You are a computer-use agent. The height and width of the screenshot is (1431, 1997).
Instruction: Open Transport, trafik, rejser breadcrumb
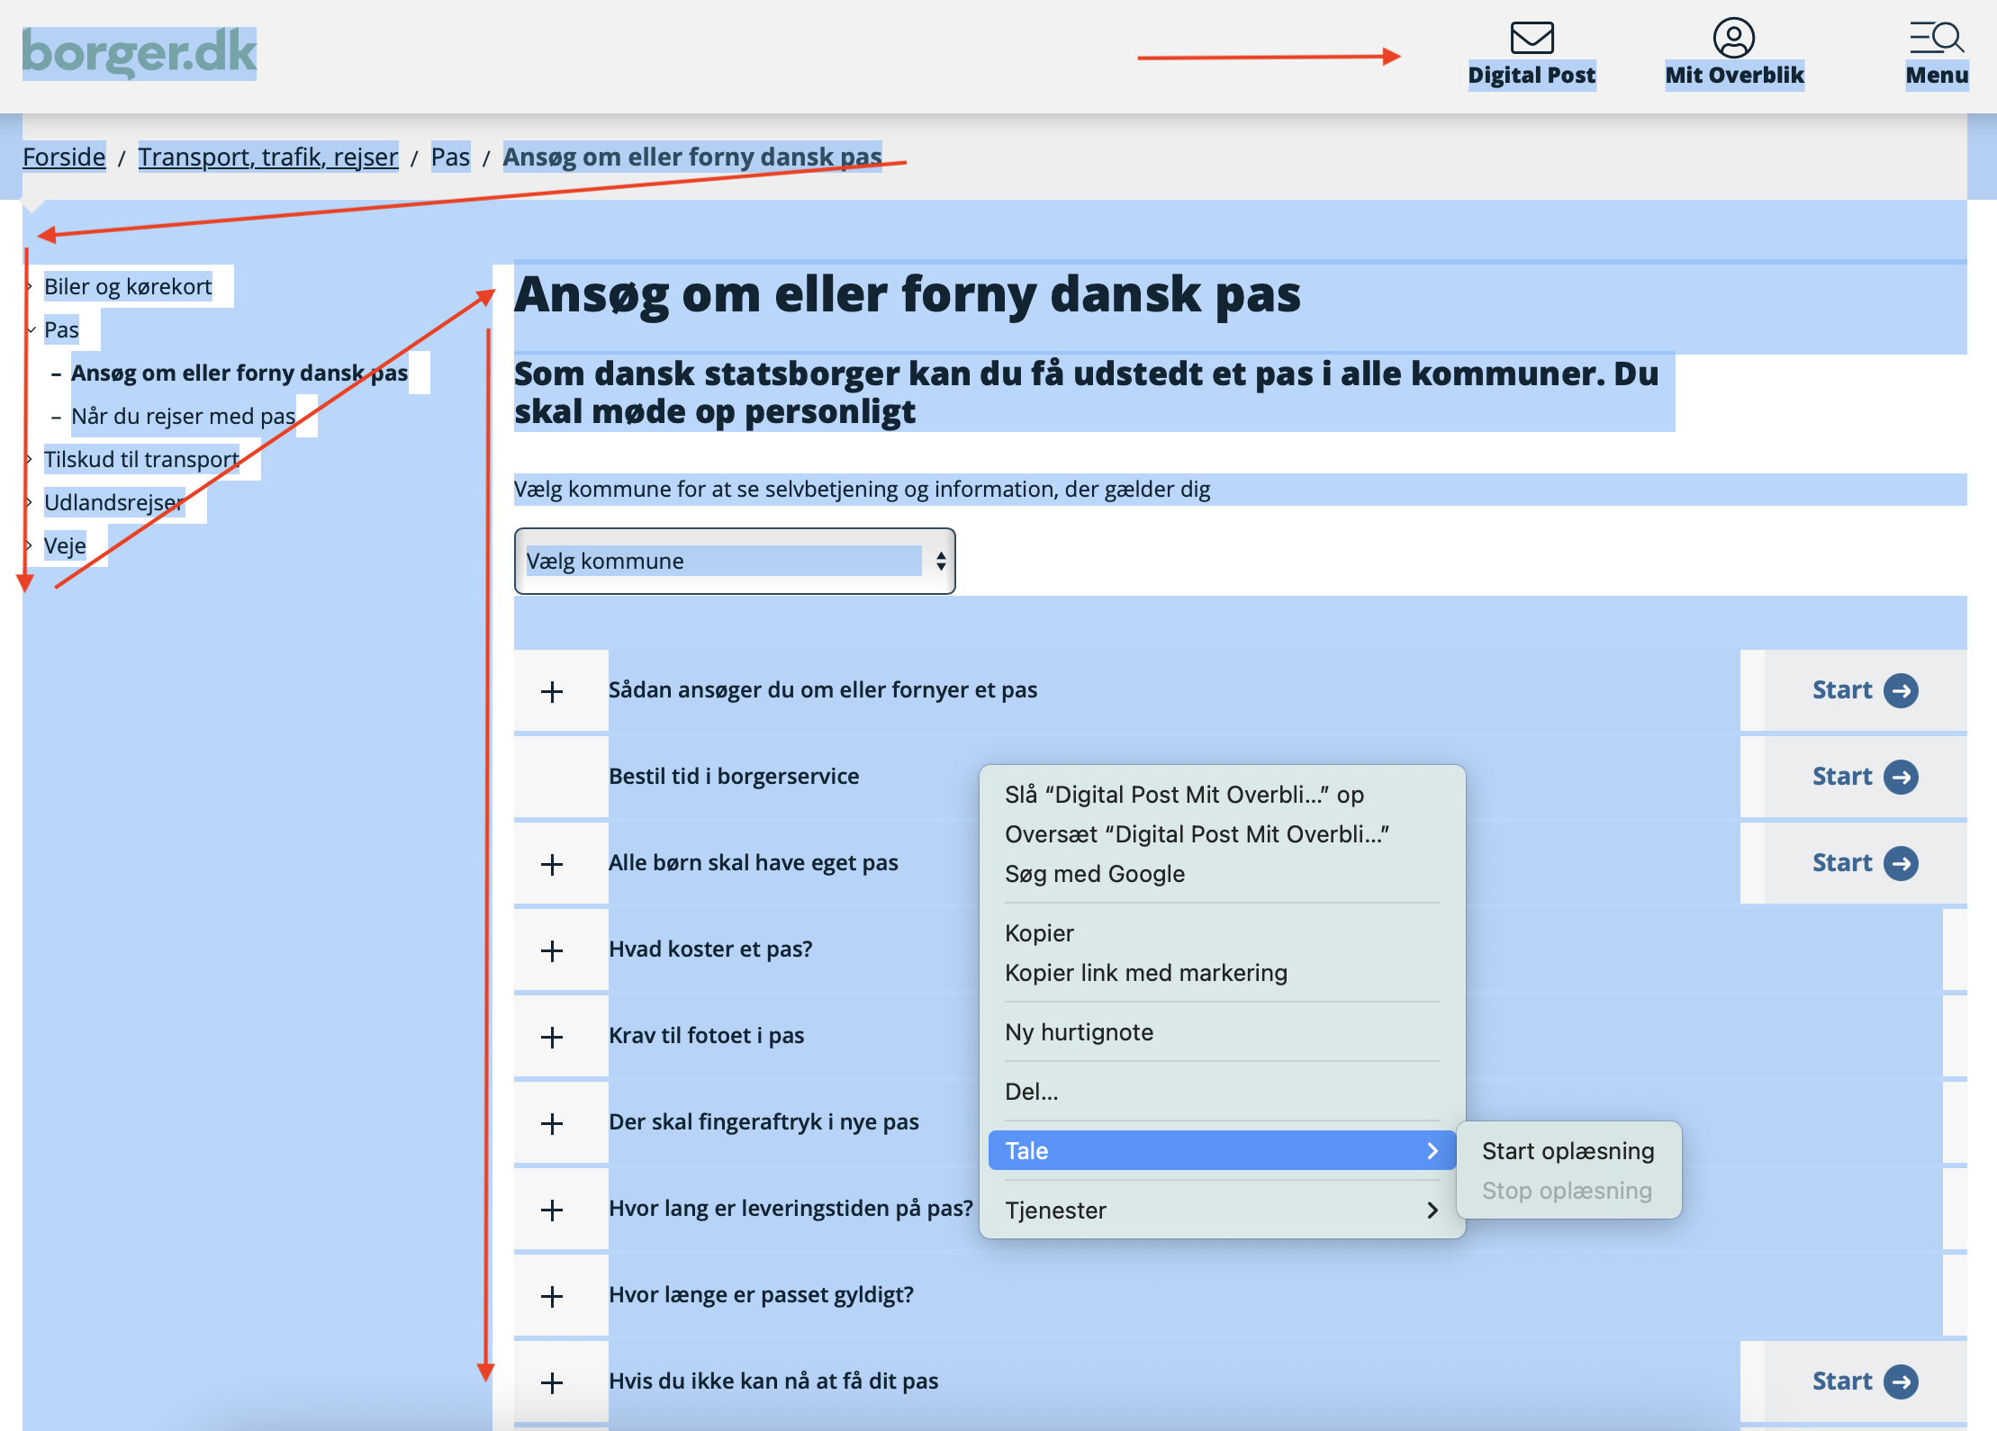coord(267,157)
